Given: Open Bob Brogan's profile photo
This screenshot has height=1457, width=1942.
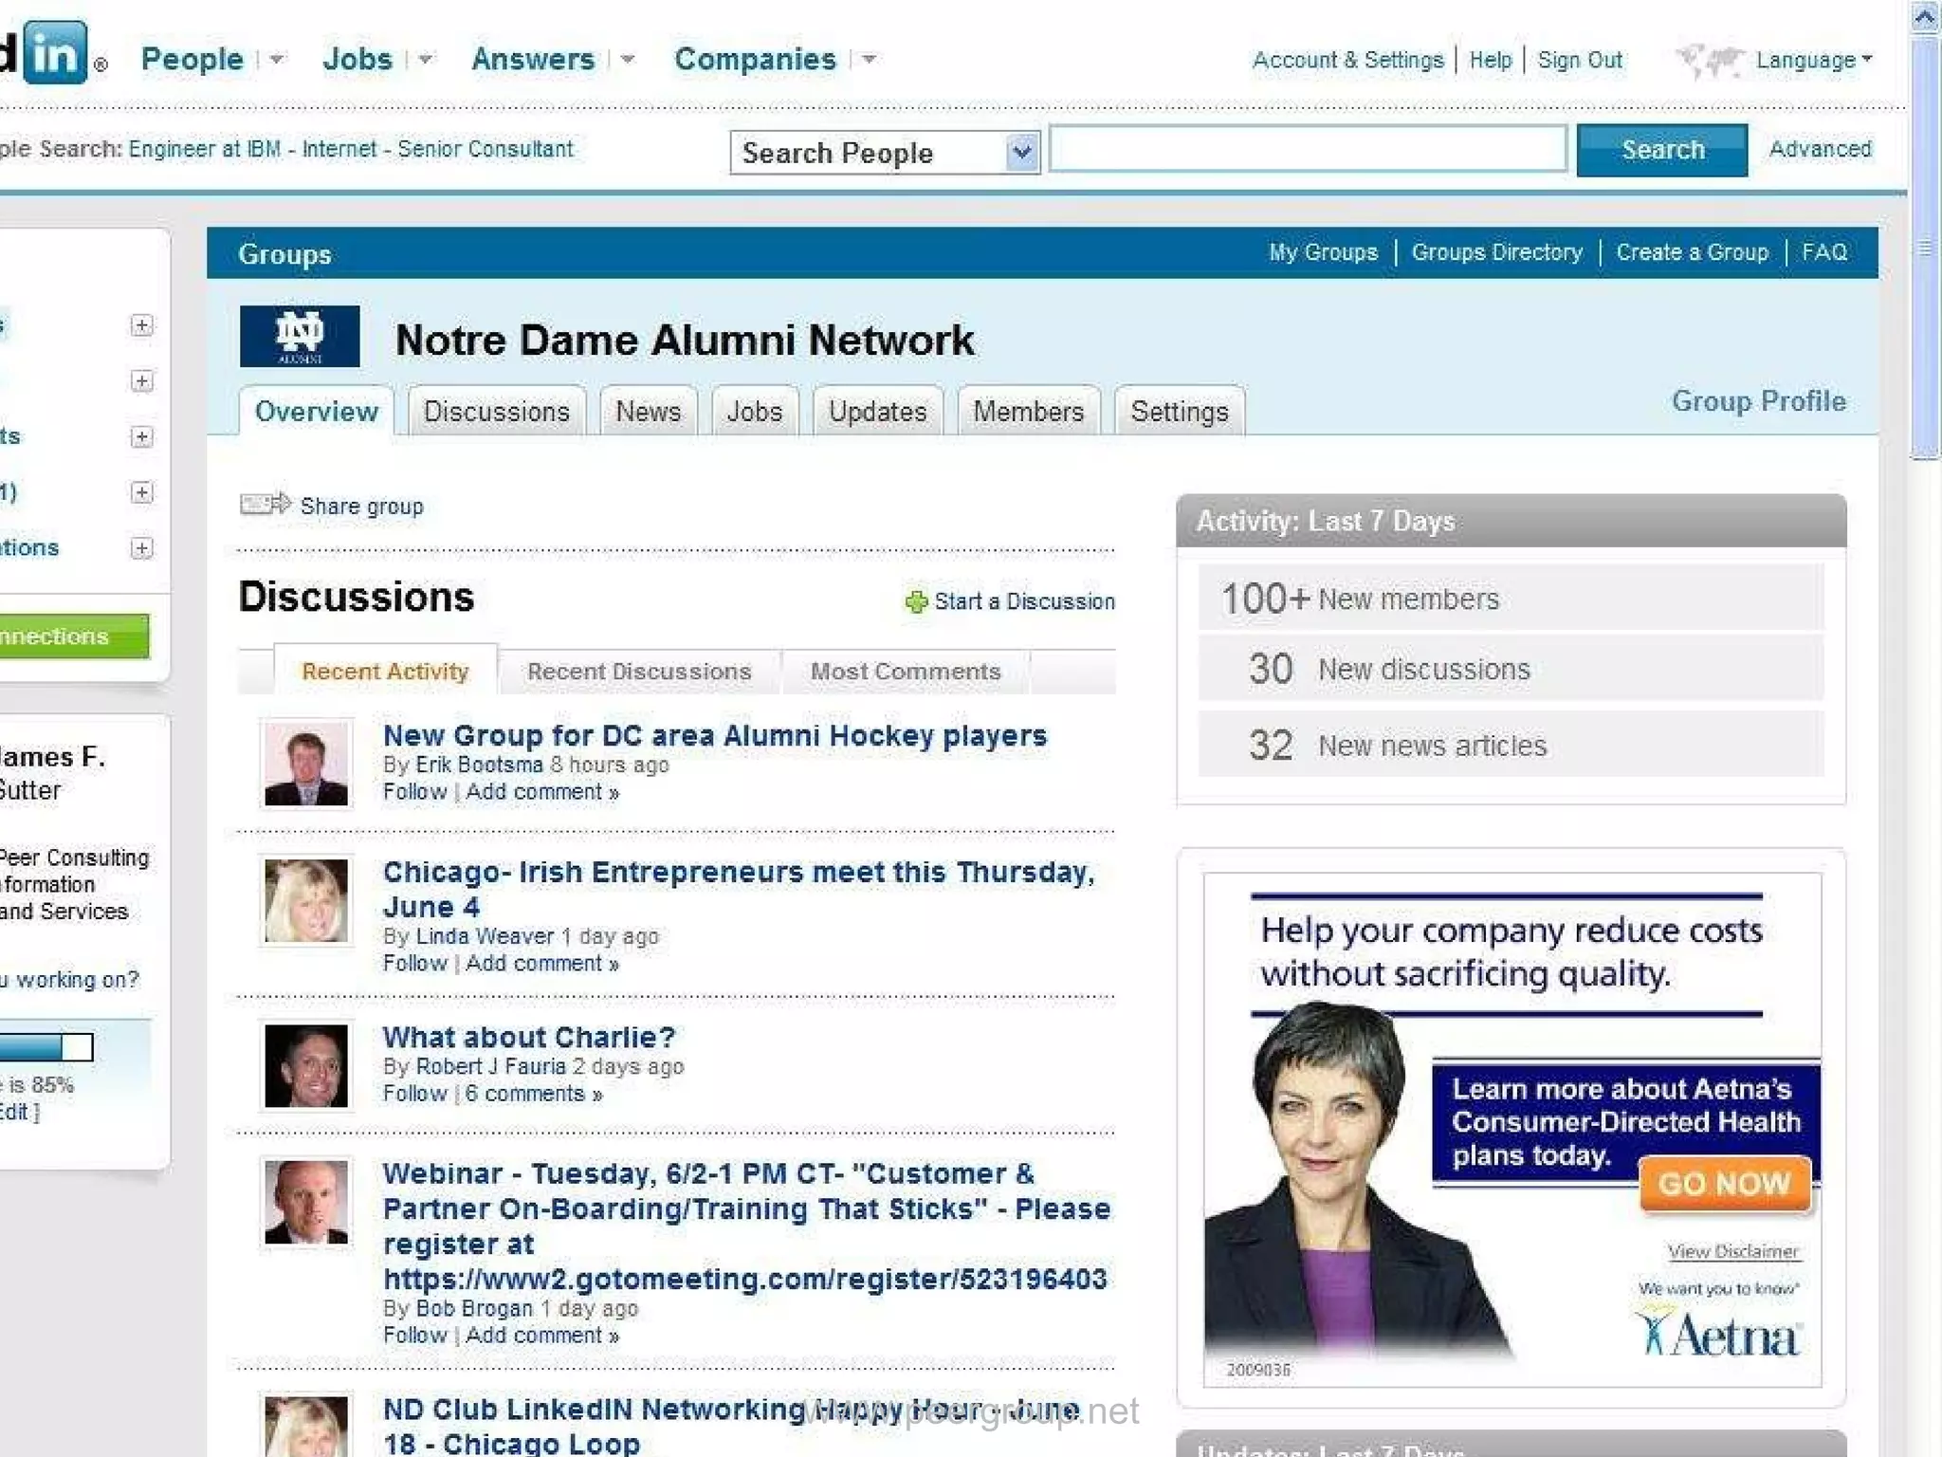Looking at the screenshot, I should pos(306,1202).
